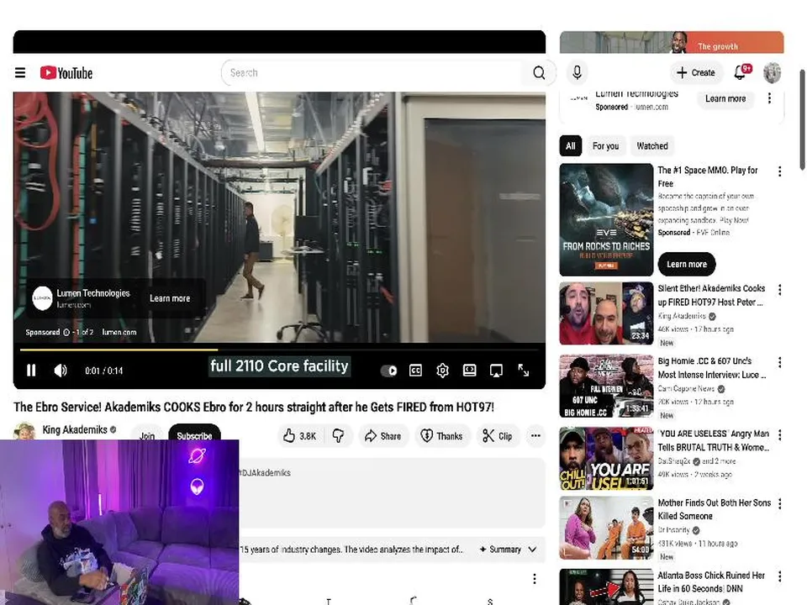Click the video title text
807x605 pixels.
coord(254,407)
